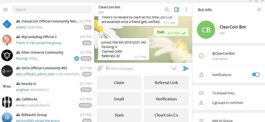
Task: Focus the Write a message field
Action: tap(138, 68)
